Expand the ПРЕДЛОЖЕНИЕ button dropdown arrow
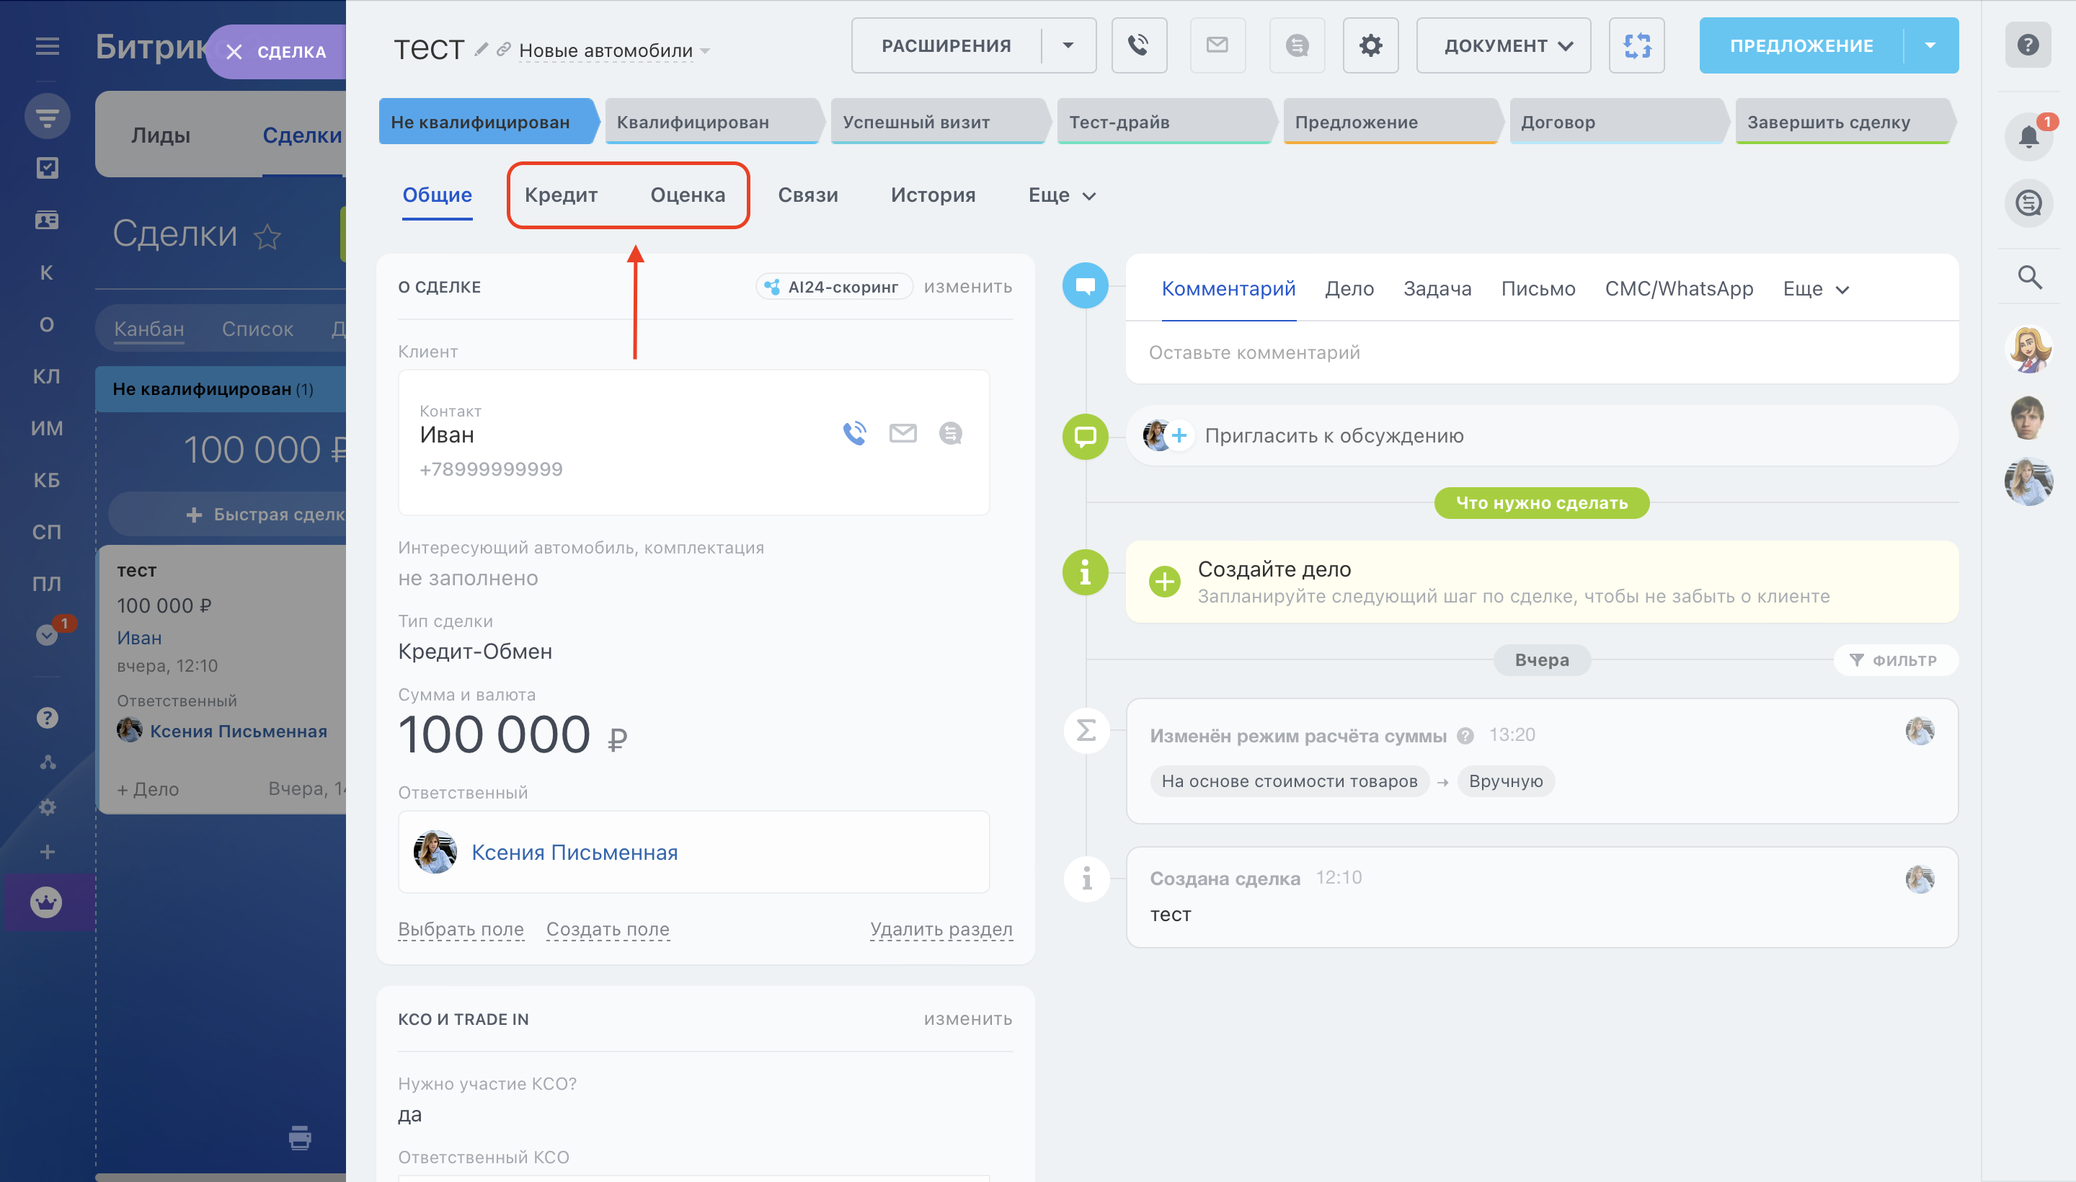Screen dimensions: 2076x1182 (1930, 45)
